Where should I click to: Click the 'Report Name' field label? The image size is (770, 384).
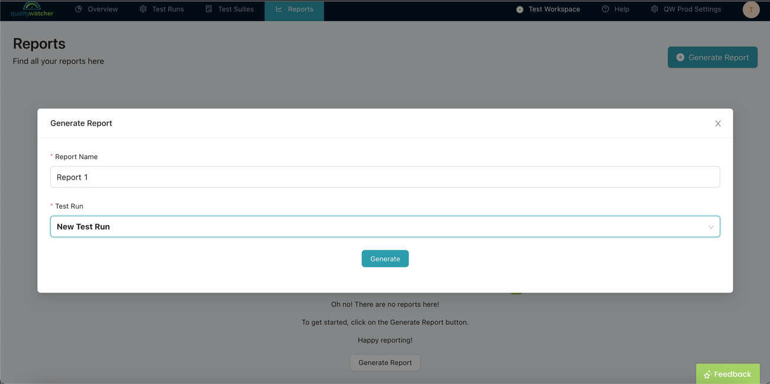coord(76,157)
